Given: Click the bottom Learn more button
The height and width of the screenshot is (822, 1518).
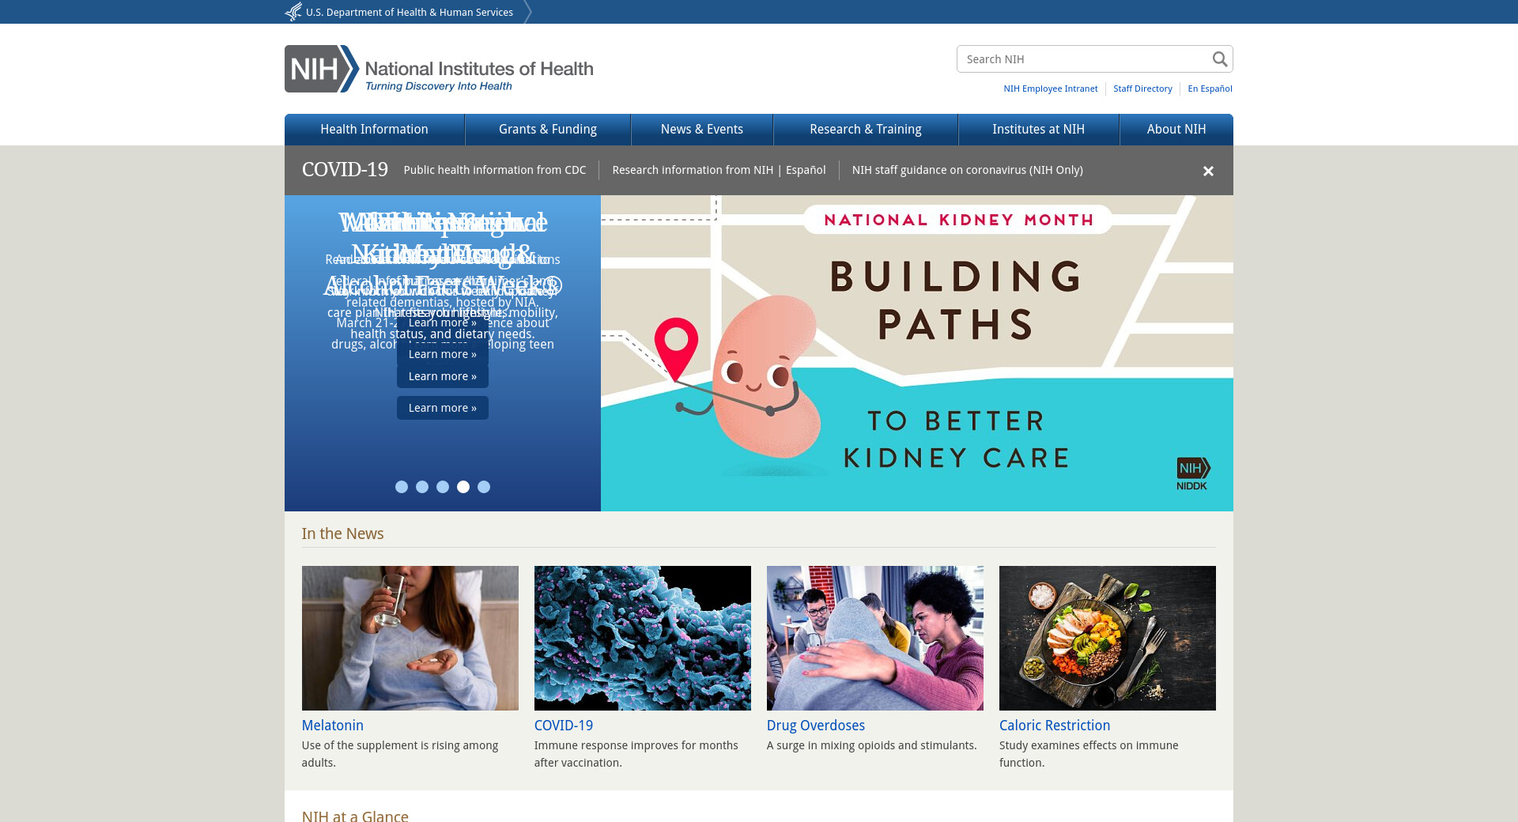Looking at the screenshot, I should (x=442, y=408).
